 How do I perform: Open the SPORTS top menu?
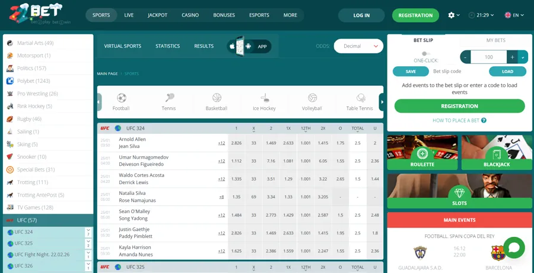click(101, 15)
